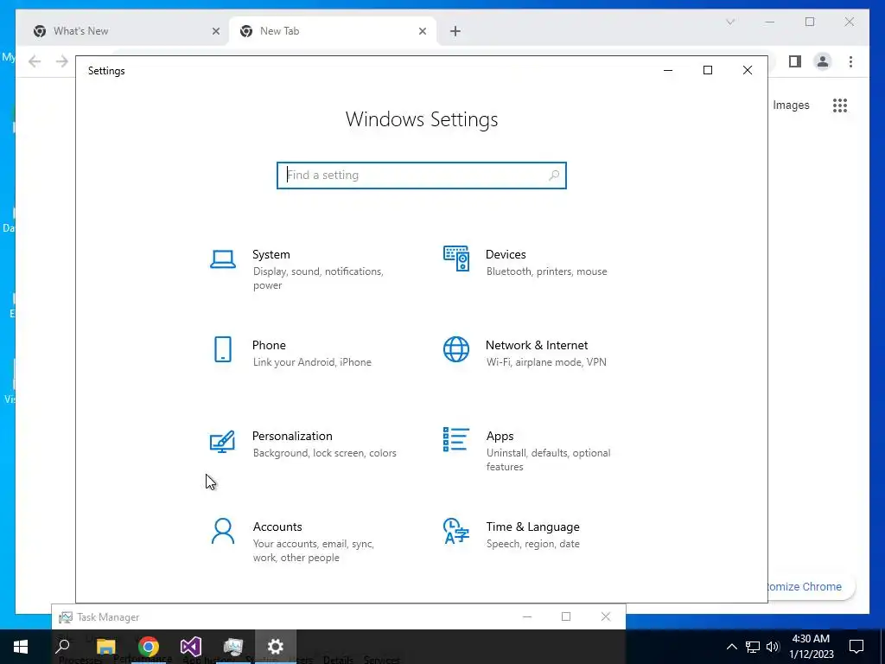This screenshot has height=664, width=885.
Task: Open the Apps list icon
Action: pos(456,439)
